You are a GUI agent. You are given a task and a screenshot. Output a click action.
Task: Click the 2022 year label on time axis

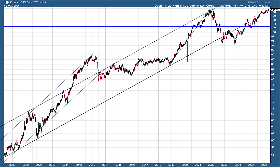[211, 165]
